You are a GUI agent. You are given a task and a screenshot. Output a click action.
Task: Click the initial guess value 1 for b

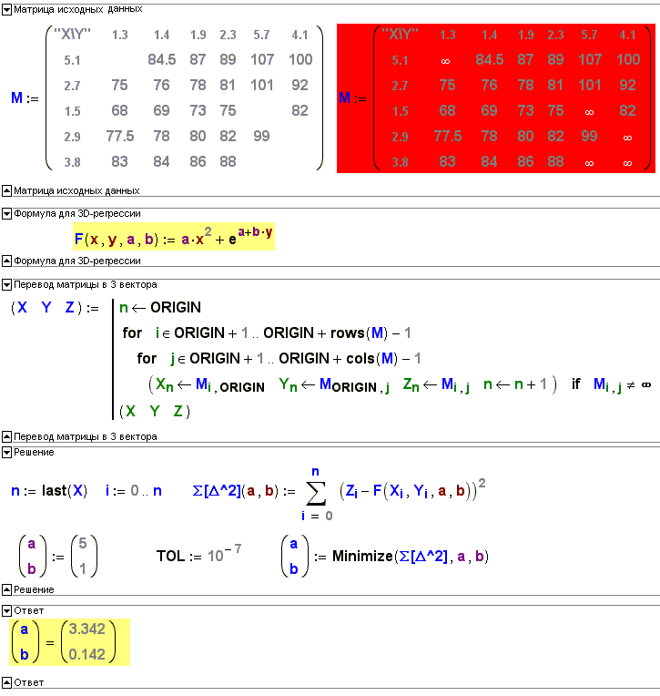pos(83,568)
